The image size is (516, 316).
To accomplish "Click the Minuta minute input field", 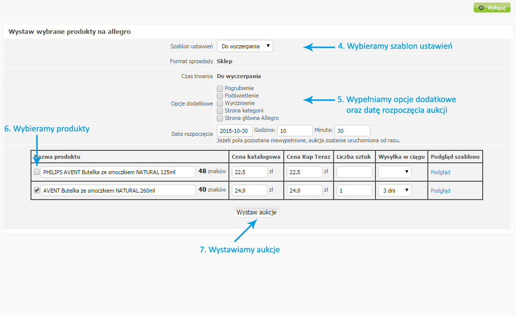I will click(x=352, y=131).
